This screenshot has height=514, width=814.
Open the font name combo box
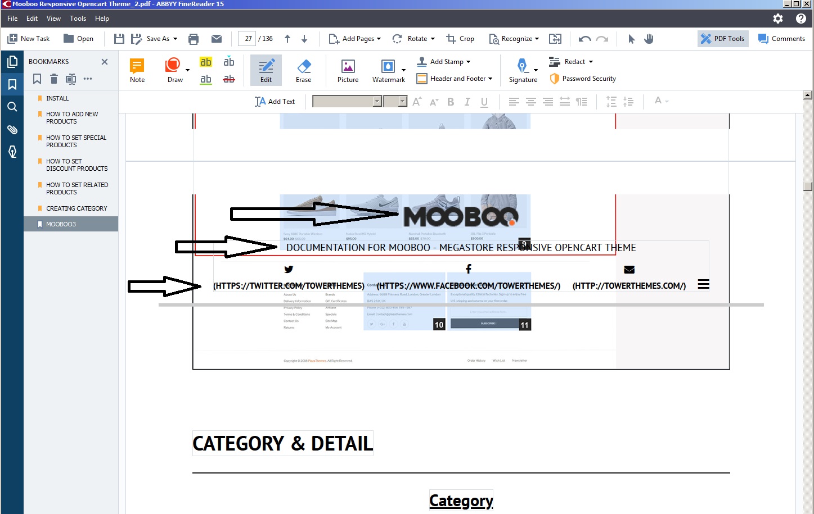[x=347, y=102]
